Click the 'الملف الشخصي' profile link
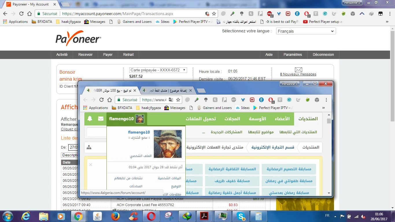 (x=141, y=156)
